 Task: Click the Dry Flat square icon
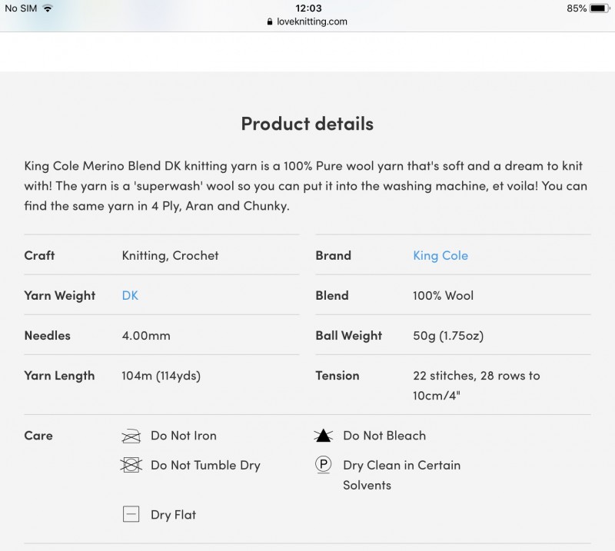[131, 514]
